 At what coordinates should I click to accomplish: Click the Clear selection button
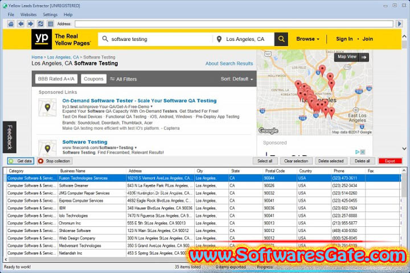296,161
